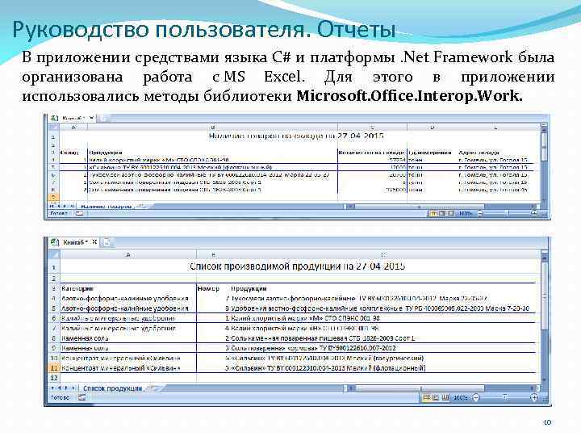The width and height of the screenshot is (581, 436).
Task: Open the Наличие товаров sheet tab
Action: (x=106, y=206)
